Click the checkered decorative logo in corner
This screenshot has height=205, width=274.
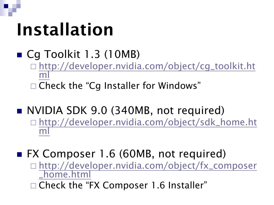(10, 8)
